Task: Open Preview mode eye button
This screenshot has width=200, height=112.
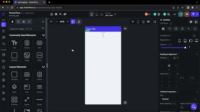Action: [x=187, y=14]
